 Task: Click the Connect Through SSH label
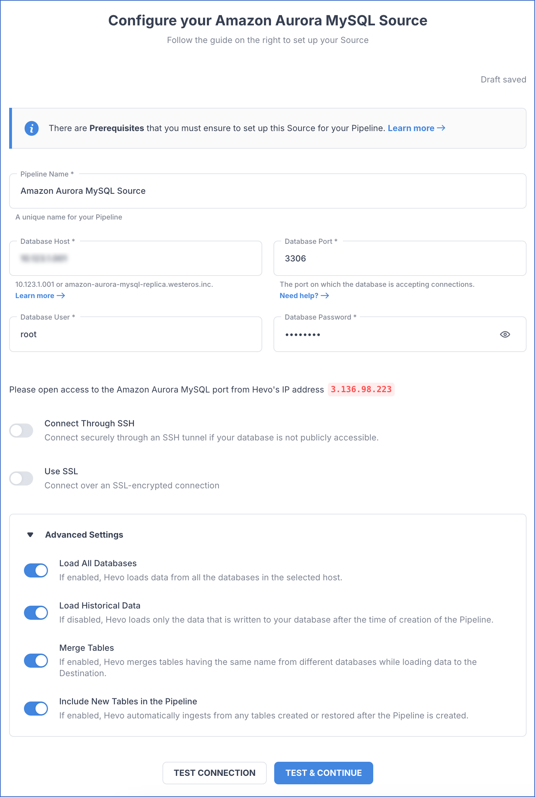[x=90, y=423]
